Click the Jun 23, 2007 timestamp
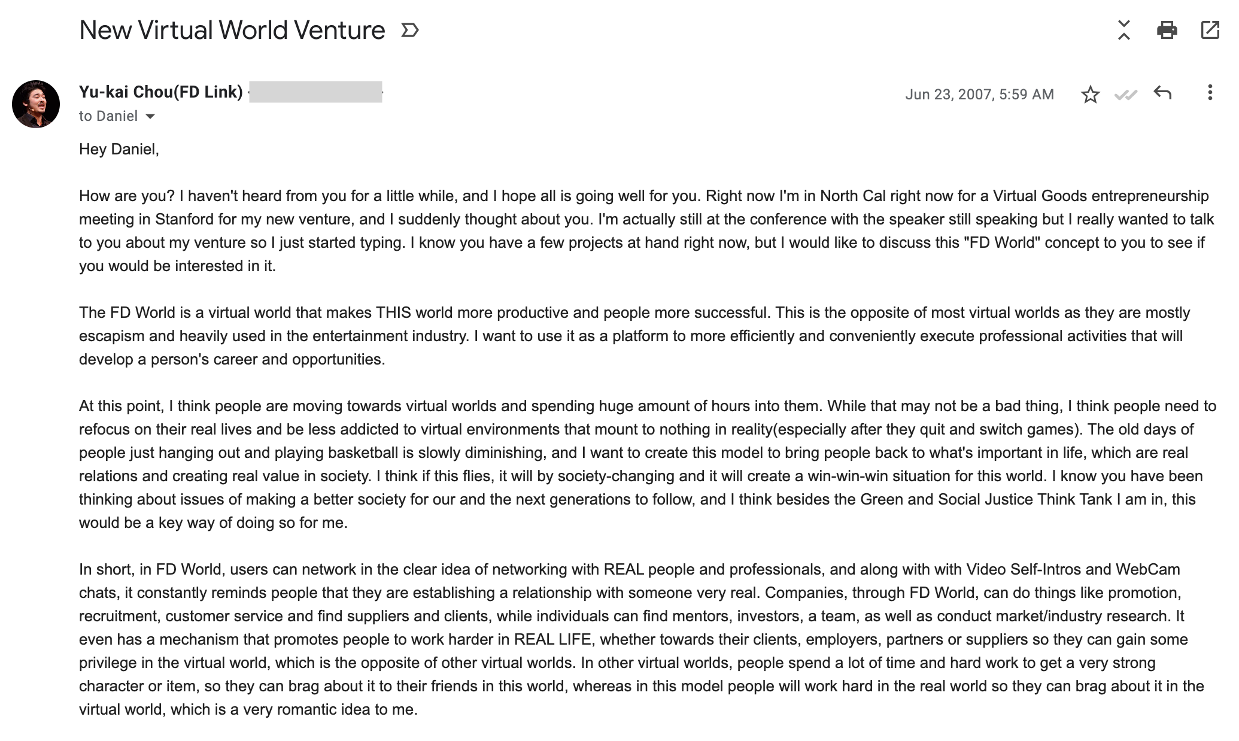 [979, 95]
